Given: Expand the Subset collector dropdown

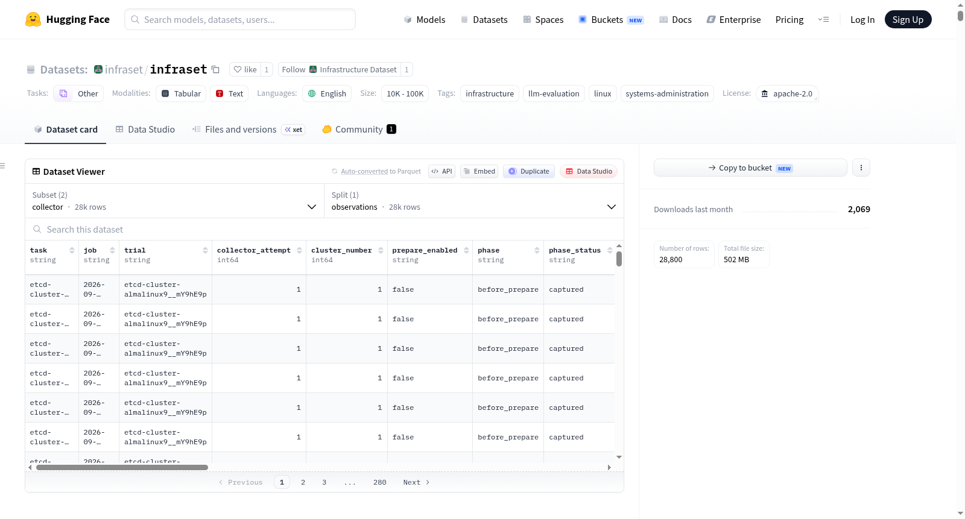Looking at the screenshot, I should (x=174, y=201).
